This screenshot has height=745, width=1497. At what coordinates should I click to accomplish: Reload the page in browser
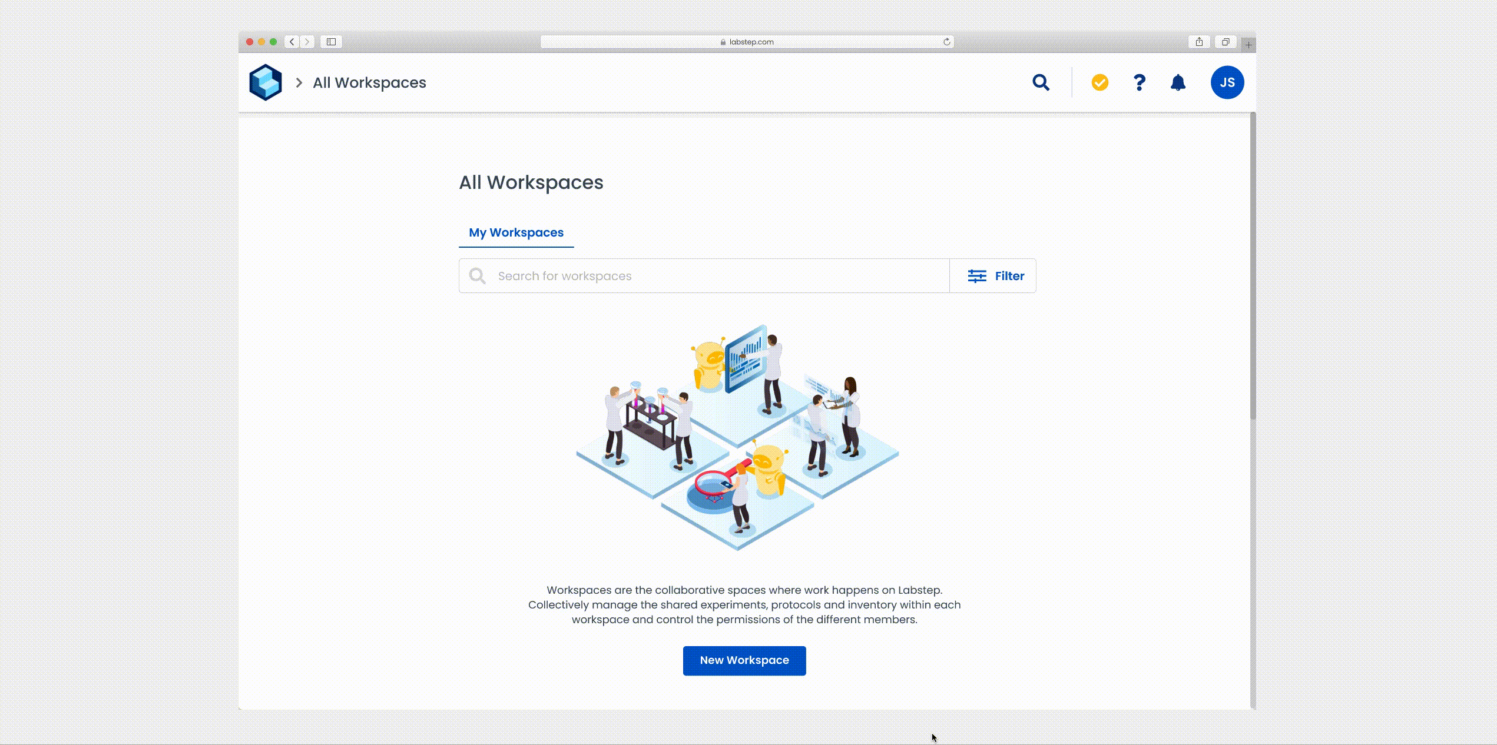click(x=946, y=42)
